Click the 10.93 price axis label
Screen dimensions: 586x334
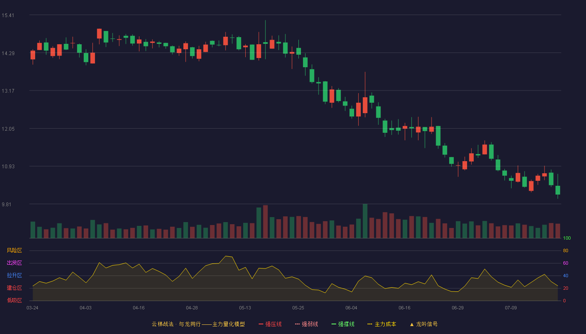[x=8, y=167]
